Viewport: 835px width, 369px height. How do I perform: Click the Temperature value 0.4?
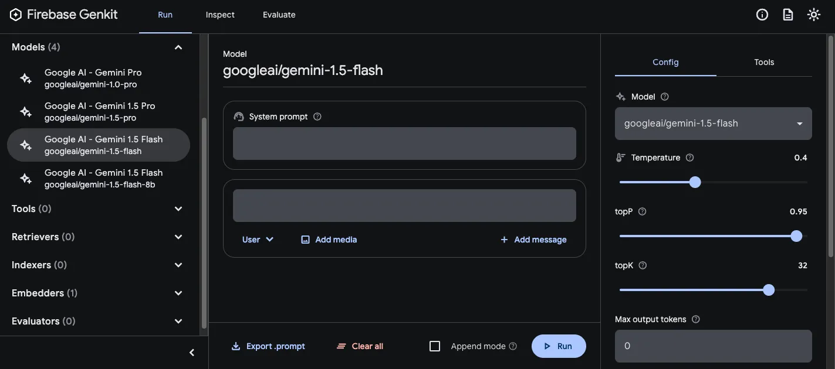point(800,158)
